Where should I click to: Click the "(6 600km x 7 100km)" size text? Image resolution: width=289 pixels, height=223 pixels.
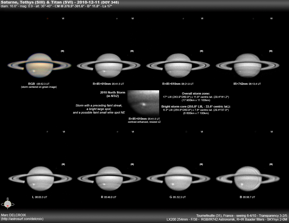point(196,113)
